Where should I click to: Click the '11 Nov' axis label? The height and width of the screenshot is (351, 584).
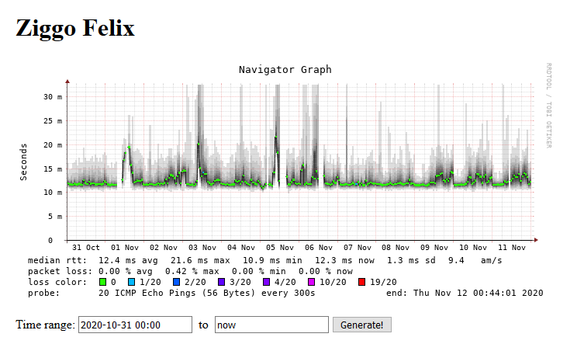pyautogui.click(x=511, y=247)
